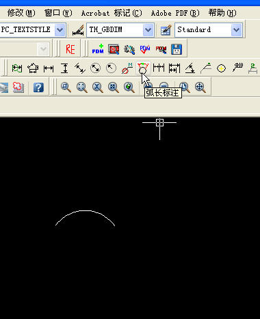
Task: Open the 修改(M) menu
Action: [21, 13]
